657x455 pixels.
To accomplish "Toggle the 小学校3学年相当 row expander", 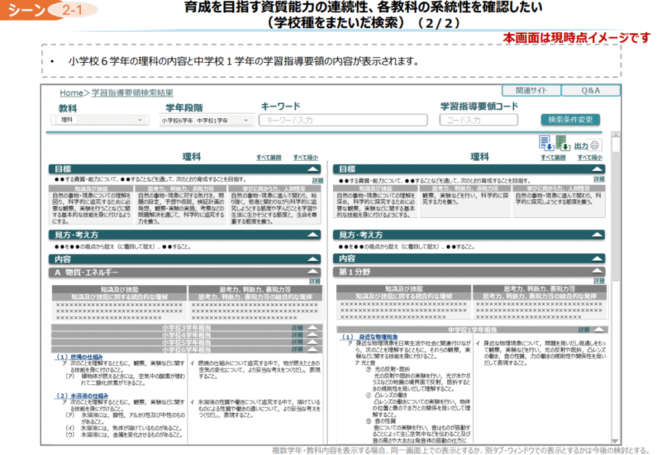I will tap(312, 328).
